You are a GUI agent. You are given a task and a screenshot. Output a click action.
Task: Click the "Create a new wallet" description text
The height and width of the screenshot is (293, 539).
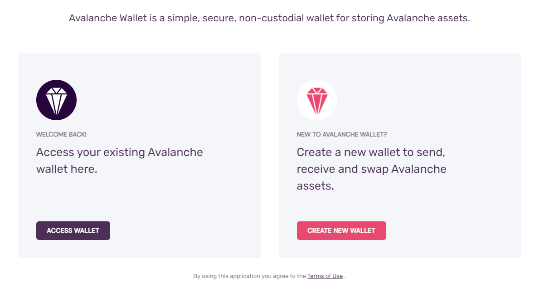(x=371, y=169)
